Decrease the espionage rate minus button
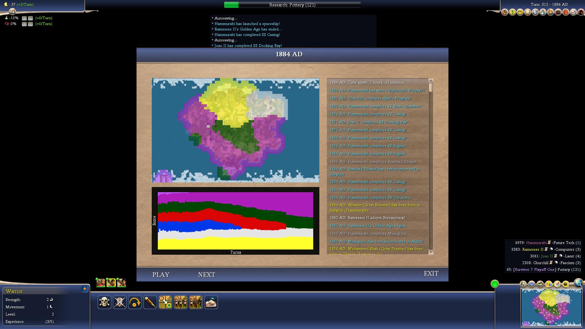Screen dimensions: 585x329 tap(30, 24)
